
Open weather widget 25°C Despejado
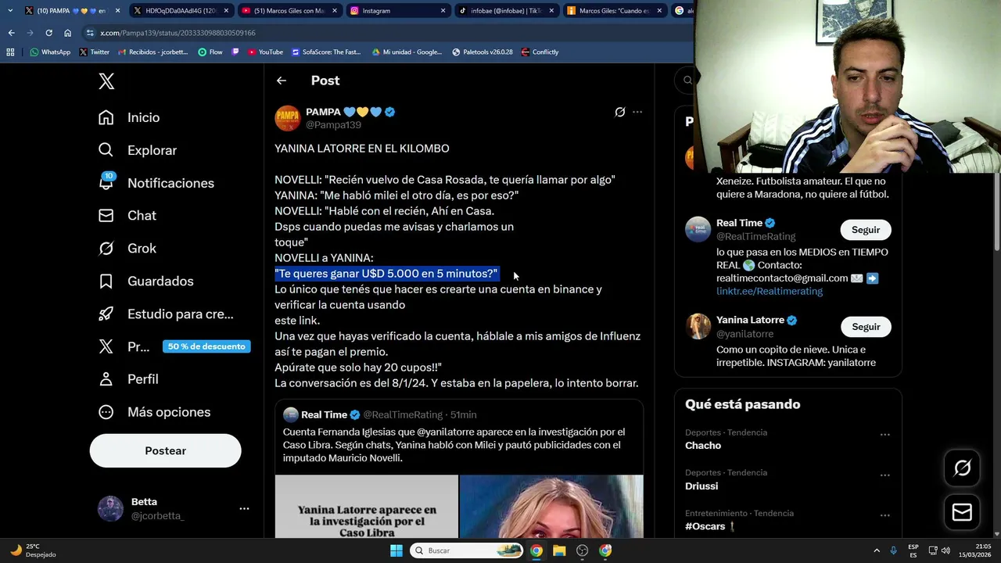point(34,550)
